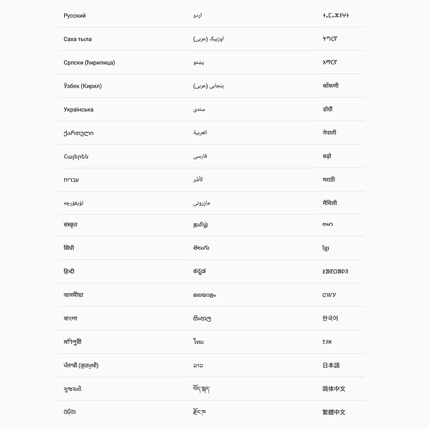
Task: Pick فارسی (Persian) language
Action: pos(200,157)
